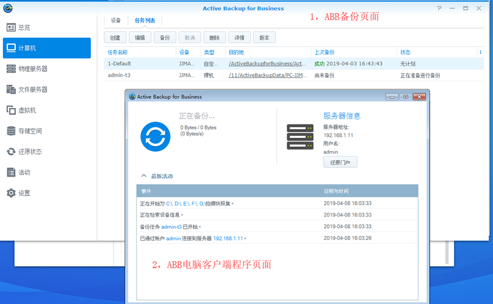Image resolution: width=493 pixels, height=304 pixels.
Task: Switch to the 任务列表 tab
Action: click(x=145, y=20)
